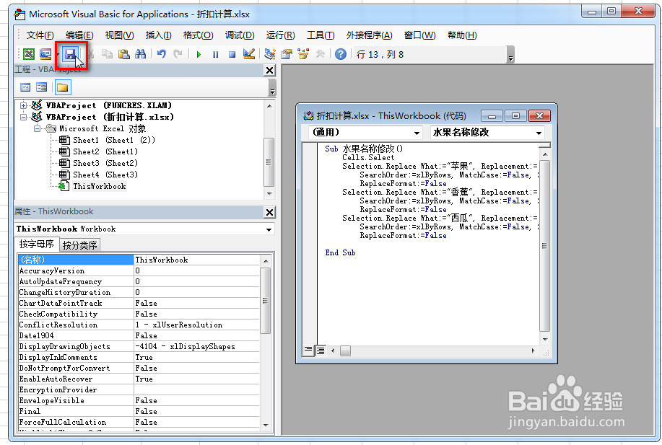Screen dimensions: 662x445
Task: Close the 属性 properties panel
Action: tap(269, 212)
